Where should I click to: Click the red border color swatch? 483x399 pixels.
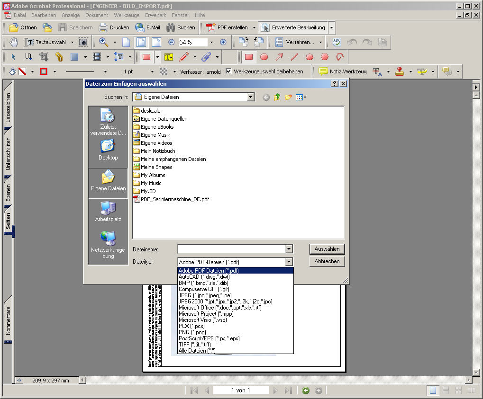[x=44, y=71]
